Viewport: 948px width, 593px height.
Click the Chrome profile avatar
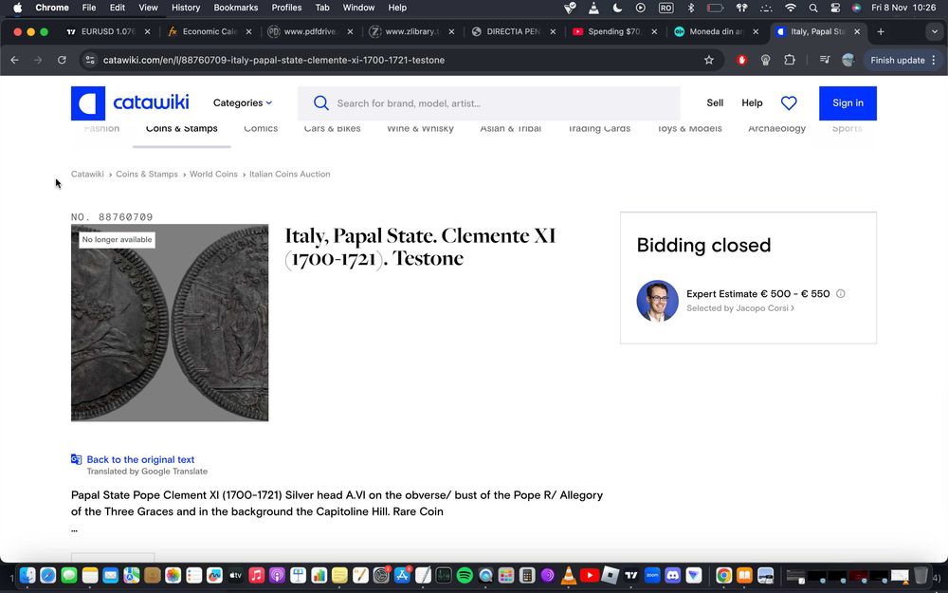[x=848, y=60]
